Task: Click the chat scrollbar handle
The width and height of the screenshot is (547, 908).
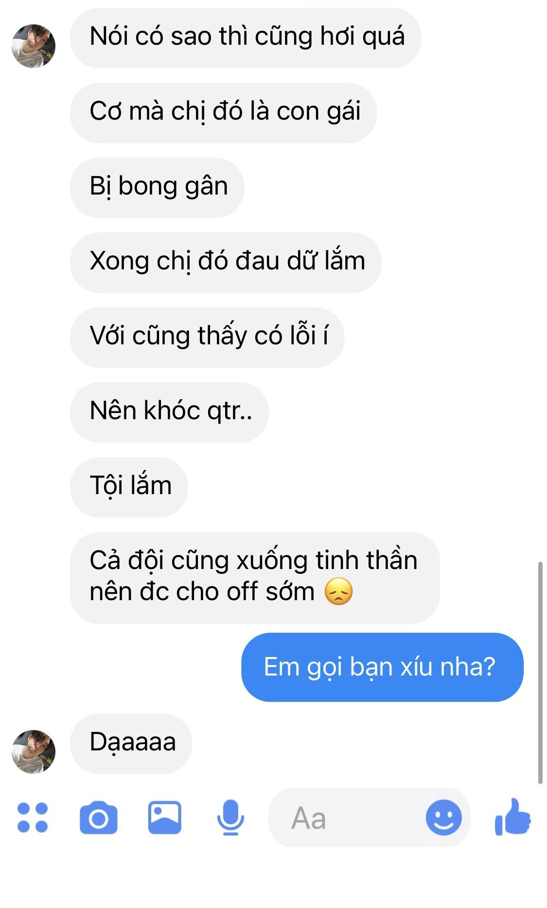Action: click(540, 673)
